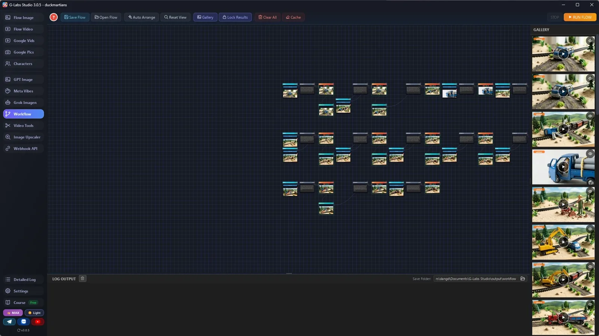Click the Save Flow button
The height and width of the screenshot is (336, 599).
[x=75, y=17]
